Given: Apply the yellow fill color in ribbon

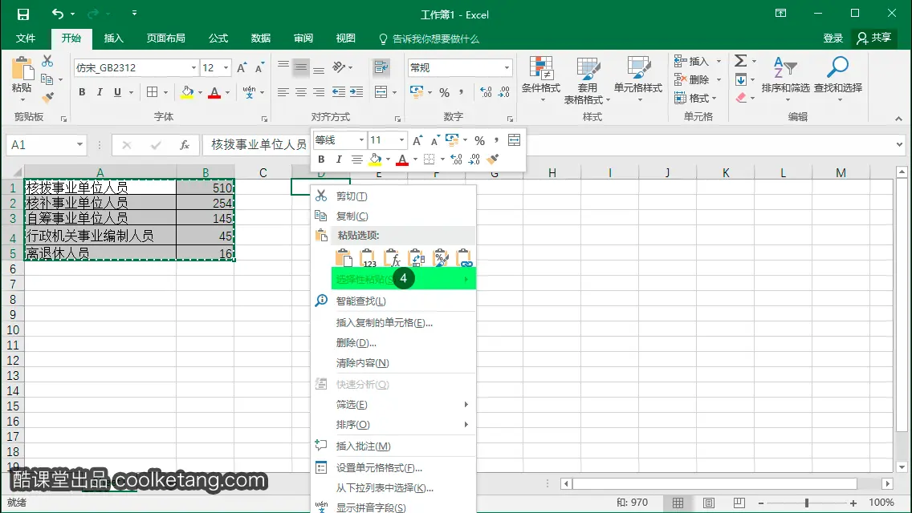Looking at the screenshot, I should pyautogui.click(x=187, y=92).
